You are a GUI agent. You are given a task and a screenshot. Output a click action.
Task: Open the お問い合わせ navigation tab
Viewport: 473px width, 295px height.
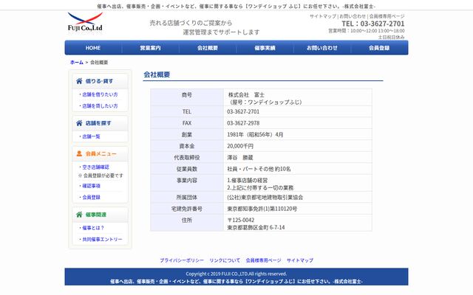(x=322, y=48)
